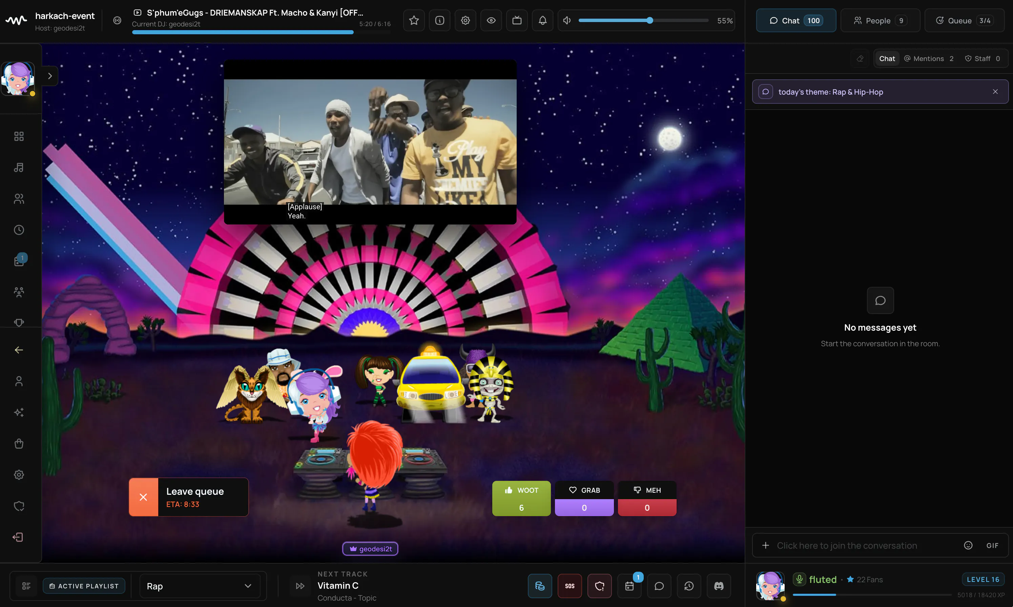Viewport: 1013px width, 607px height.
Task: Meh the current track
Action: click(x=647, y=498)
